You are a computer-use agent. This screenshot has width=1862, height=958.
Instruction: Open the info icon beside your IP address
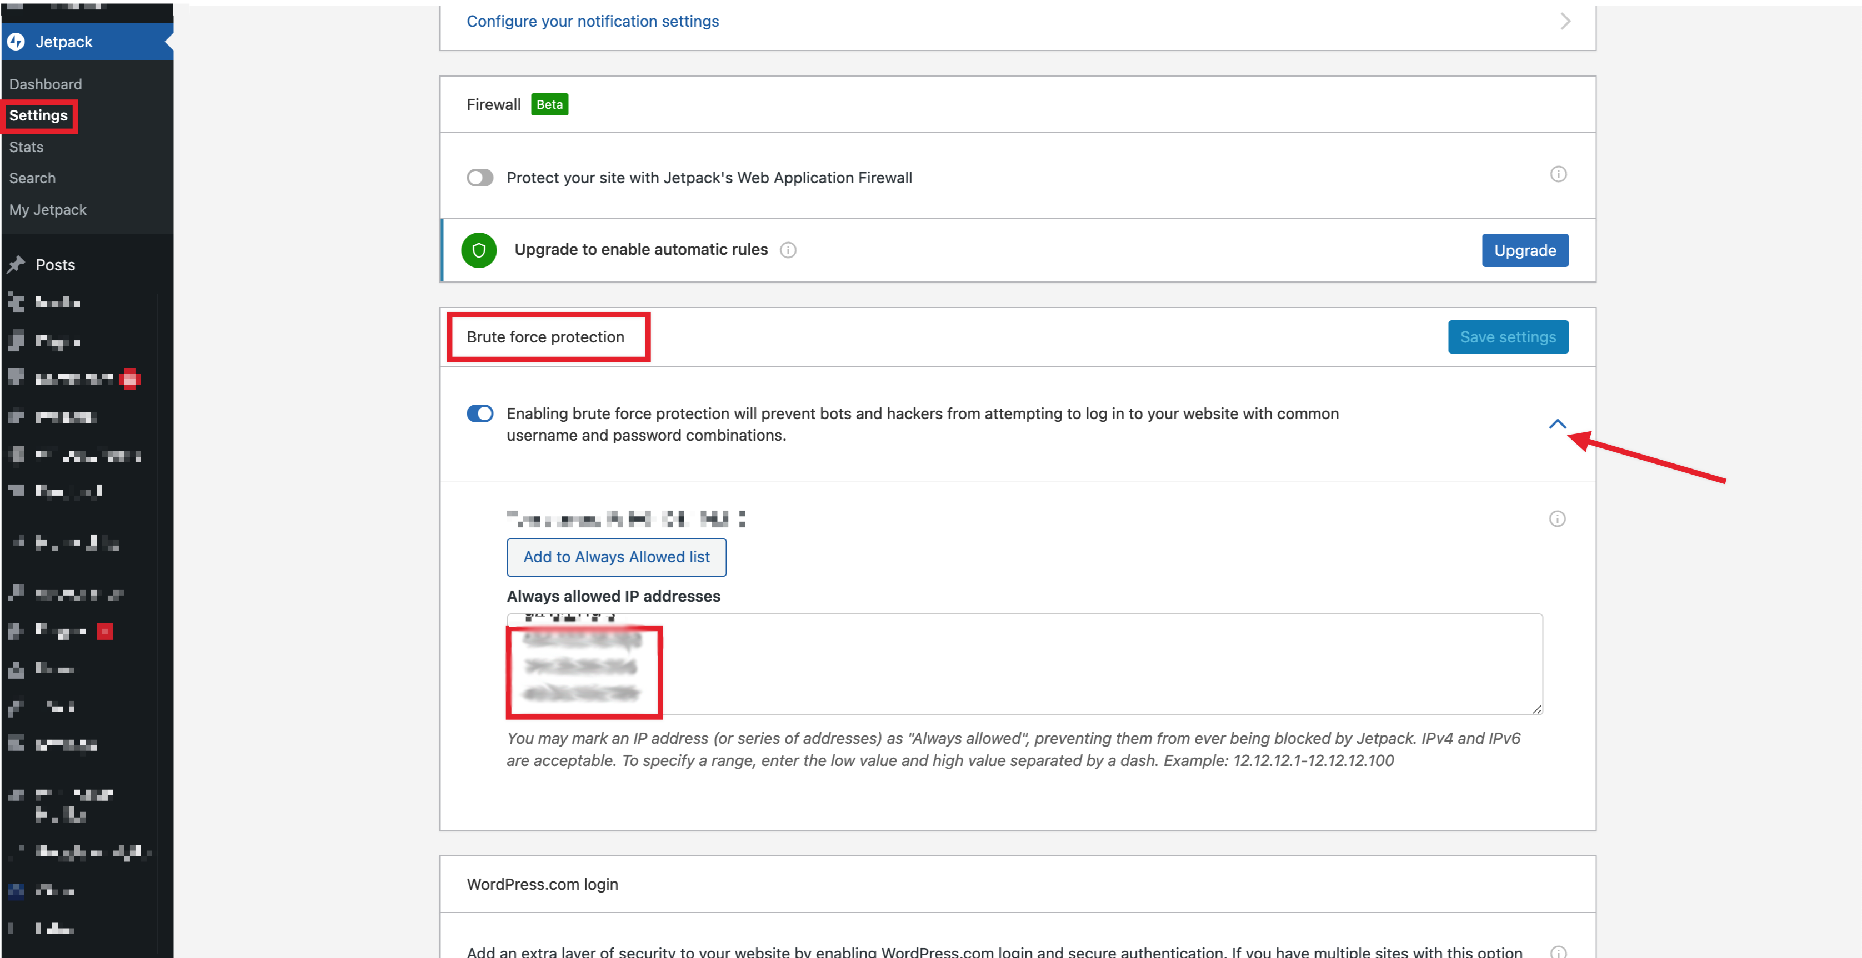click(1557, 519)
